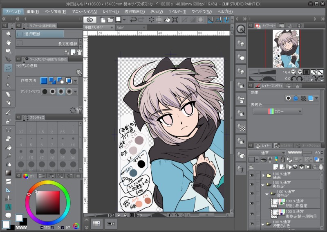Viewport: 327px width, 232px height.
Task: Open the 編集 menu
Action: point(33,11)
